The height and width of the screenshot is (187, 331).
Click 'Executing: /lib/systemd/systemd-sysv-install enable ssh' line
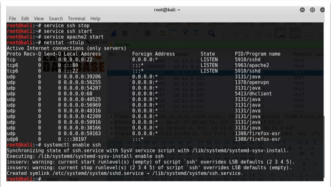click(85, 157)
